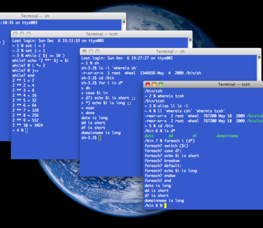Click the line '~ 5 % cd /bin'

point(159,126)
